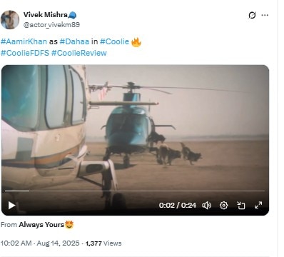This screenshot has height=257, width=284.
Task: Open the #Coolie hashtag
Action: 114,41
